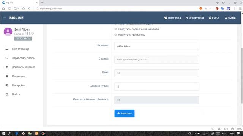This screenshot has height=136, width=243.
Task: Open Настройки in the sidebar
Action: 19,85
